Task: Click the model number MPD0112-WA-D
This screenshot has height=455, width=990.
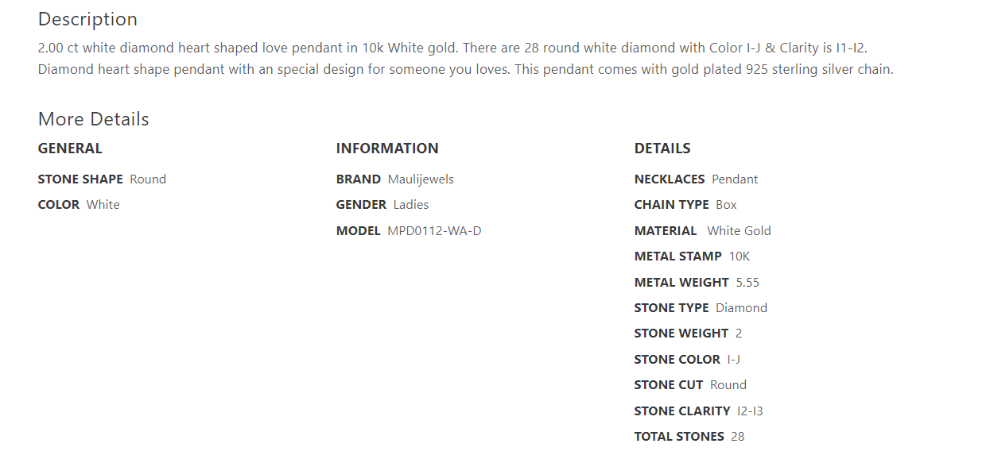Action: click(x=434, y=231)
